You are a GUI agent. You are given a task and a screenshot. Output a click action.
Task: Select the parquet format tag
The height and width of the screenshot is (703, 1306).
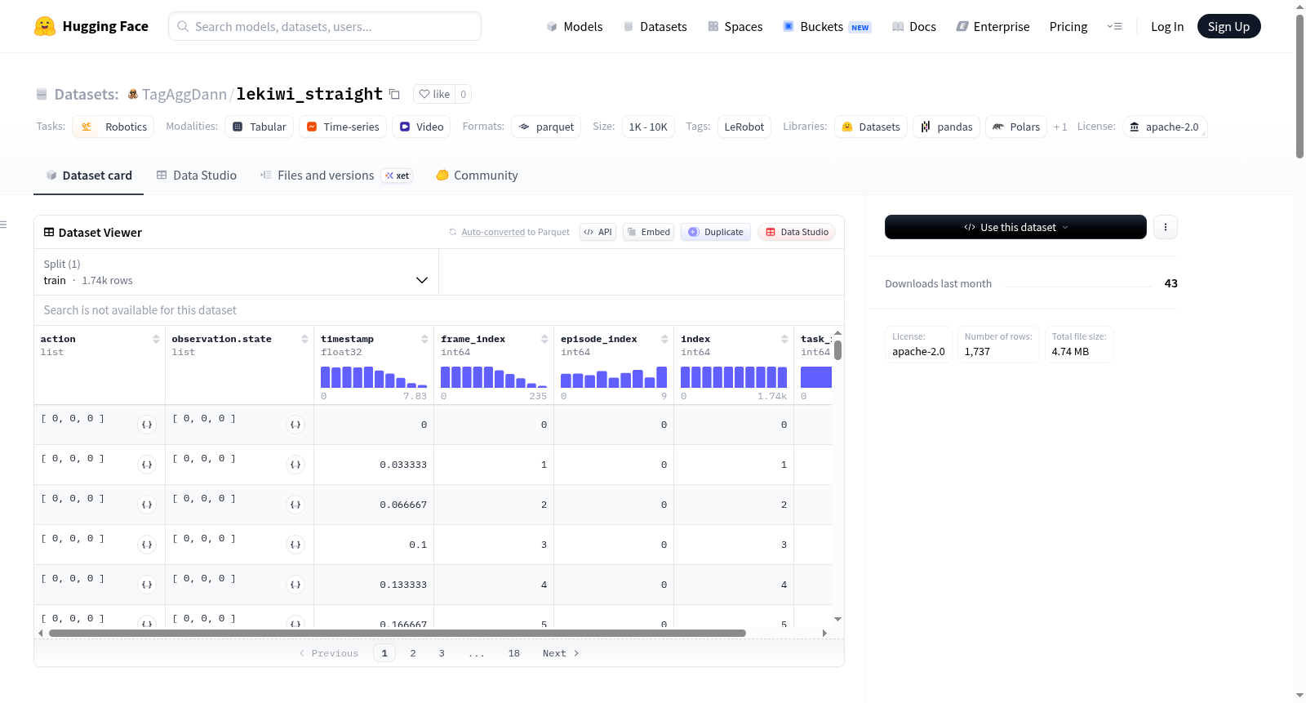[546, 127]
